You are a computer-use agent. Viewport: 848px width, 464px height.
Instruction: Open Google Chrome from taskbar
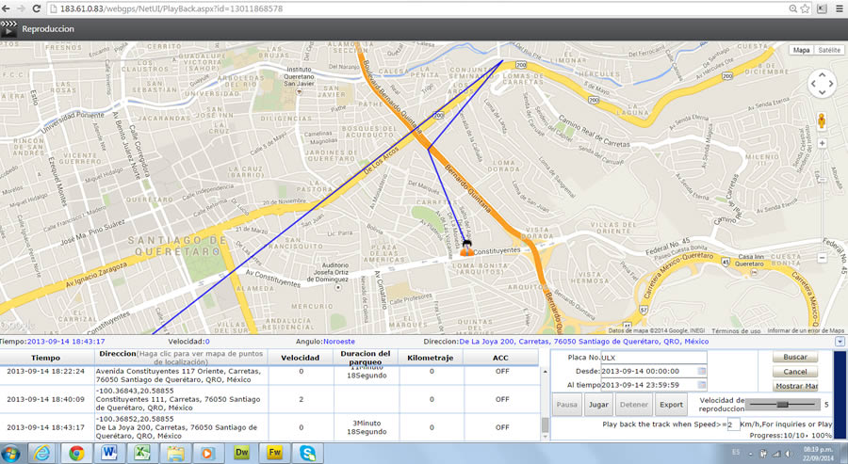76,454
